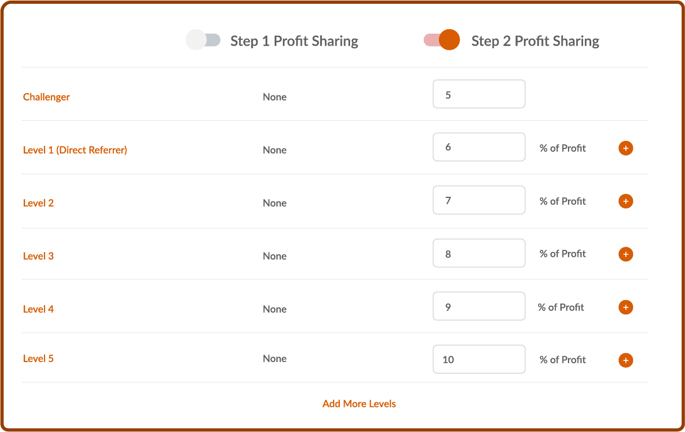The height and width of the screenshot is (432, 685).
Task: Click plus icon beside Level 2 profit
Action: coord(626,201)
